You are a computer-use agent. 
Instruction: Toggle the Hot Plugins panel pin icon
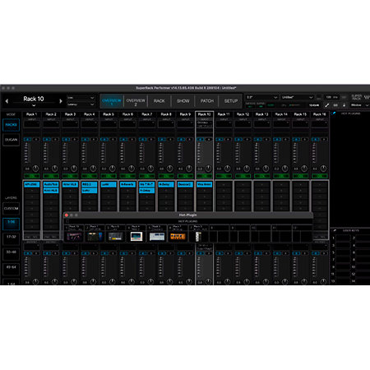tap(334, 113)
